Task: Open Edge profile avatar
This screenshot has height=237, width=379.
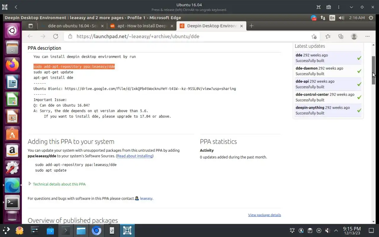Action: pos(354,36)
